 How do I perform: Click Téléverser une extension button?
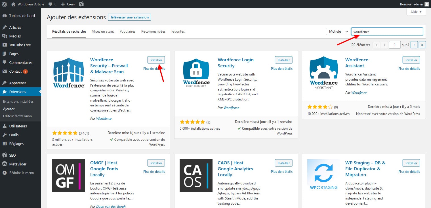point(129,17)
